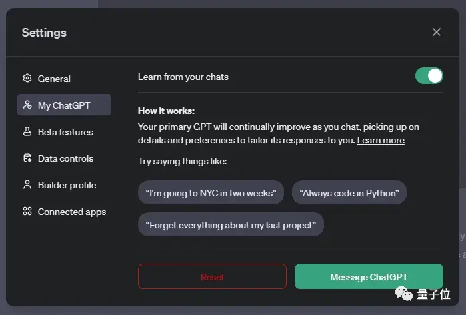Click the Reset button
466x315 pixels.
click(212, 276)
